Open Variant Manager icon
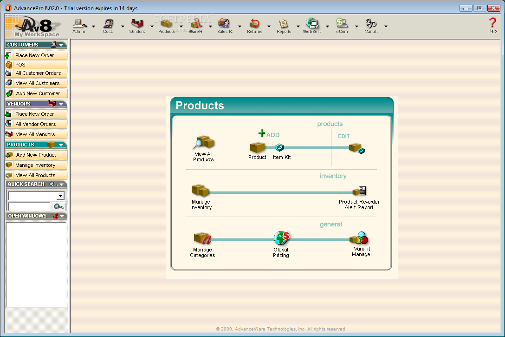This screenshot has width=505, height=337. click(x=359, y=238)
